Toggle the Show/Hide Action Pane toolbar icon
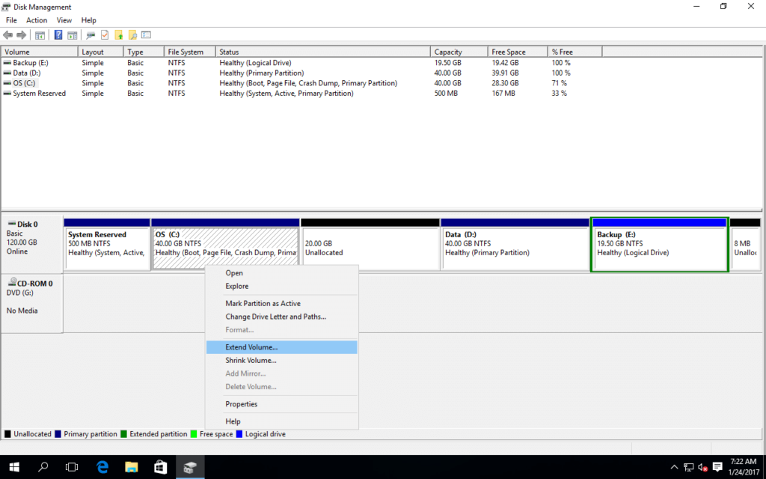Viewport: 766px width, 479px height. (71, 34)
